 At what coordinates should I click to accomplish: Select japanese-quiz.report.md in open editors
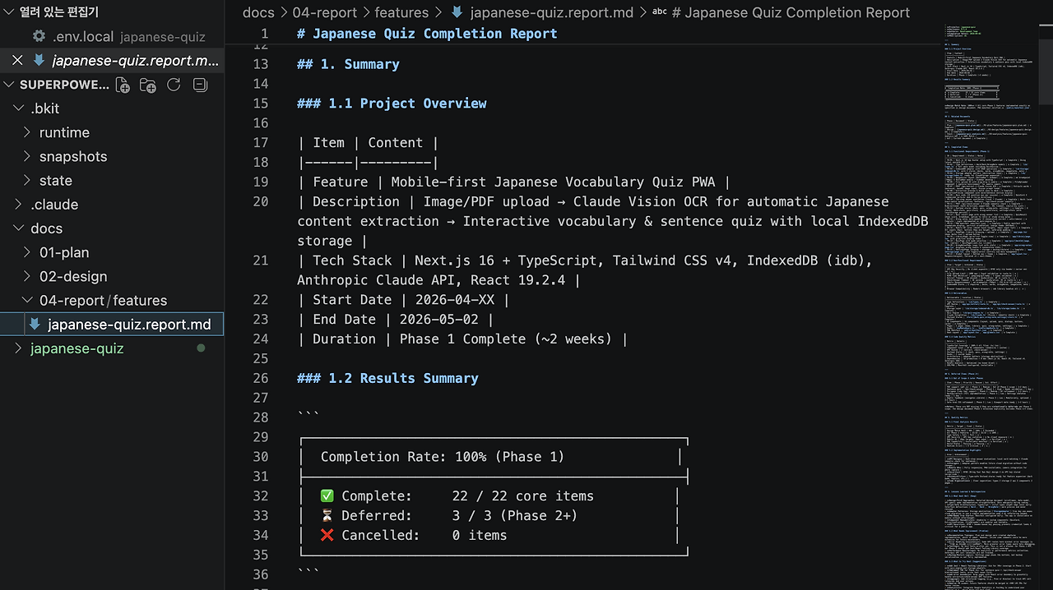136,60
